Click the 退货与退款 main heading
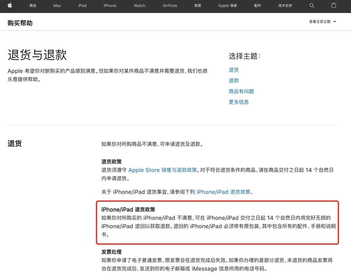This screenshot has width=351, height=280. coord(37,55)
